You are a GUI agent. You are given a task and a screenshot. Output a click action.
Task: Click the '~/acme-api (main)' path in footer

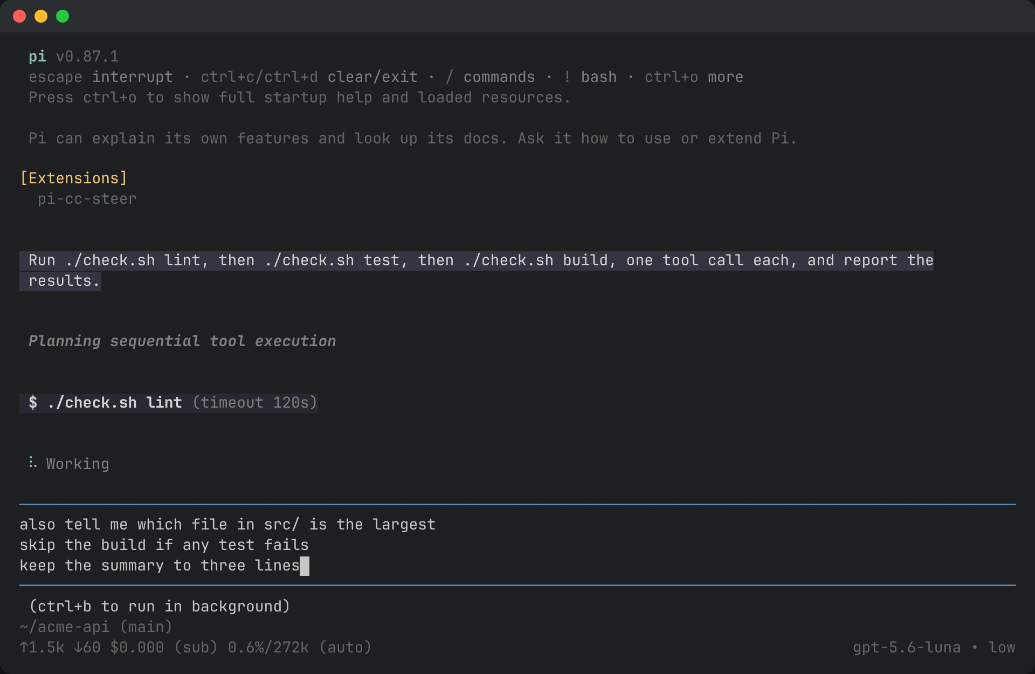point(96,627)
